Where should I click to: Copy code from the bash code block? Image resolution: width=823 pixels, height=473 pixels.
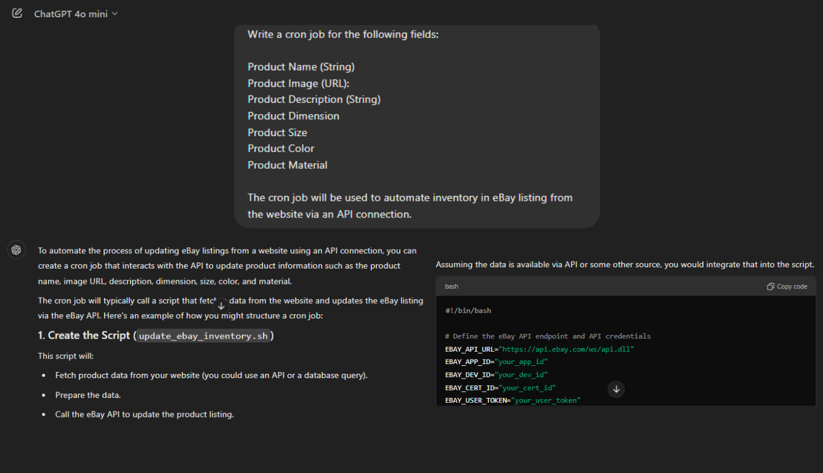pyautogui.click(x=787, y=286)
